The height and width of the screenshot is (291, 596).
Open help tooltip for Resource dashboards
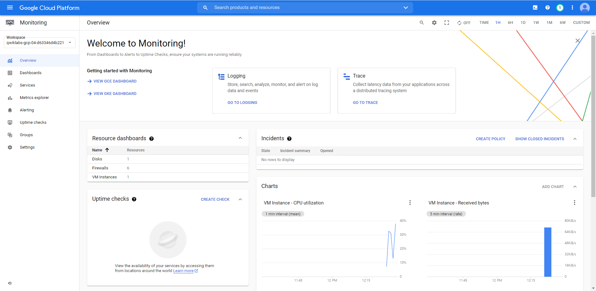[151, 139]
